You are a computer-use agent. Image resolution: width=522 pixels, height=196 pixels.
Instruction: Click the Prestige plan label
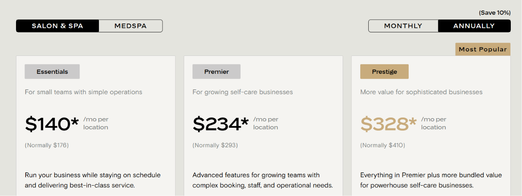click(384, 72)
